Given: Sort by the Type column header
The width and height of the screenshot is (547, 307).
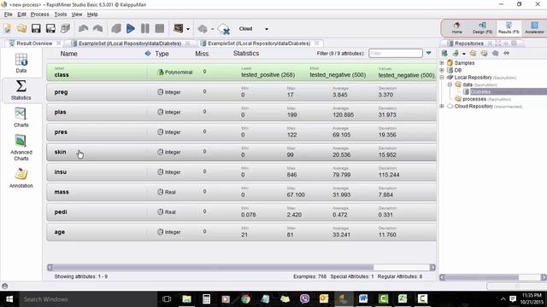Looking at the screenshot, I should [162, 54].
